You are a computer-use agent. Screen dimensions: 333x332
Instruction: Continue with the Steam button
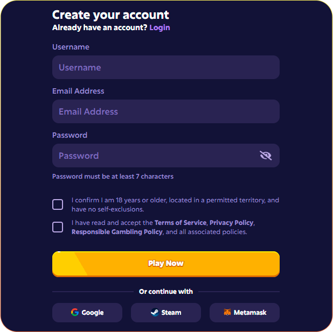point(166,312)
